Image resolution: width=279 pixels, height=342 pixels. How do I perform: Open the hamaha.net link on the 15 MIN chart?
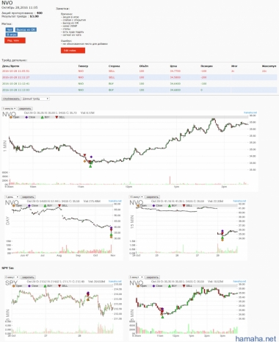(x=239, y=201)
